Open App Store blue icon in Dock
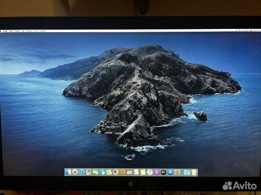The image size is (261, 195). (170, 173)
